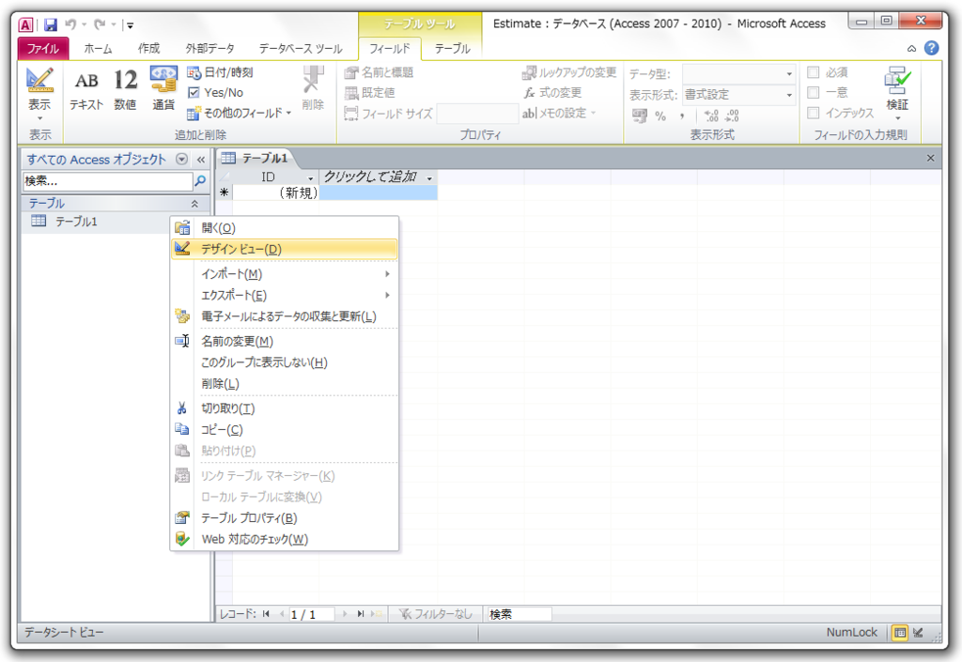Choose テーブル プロパティ from context menu

285,518
